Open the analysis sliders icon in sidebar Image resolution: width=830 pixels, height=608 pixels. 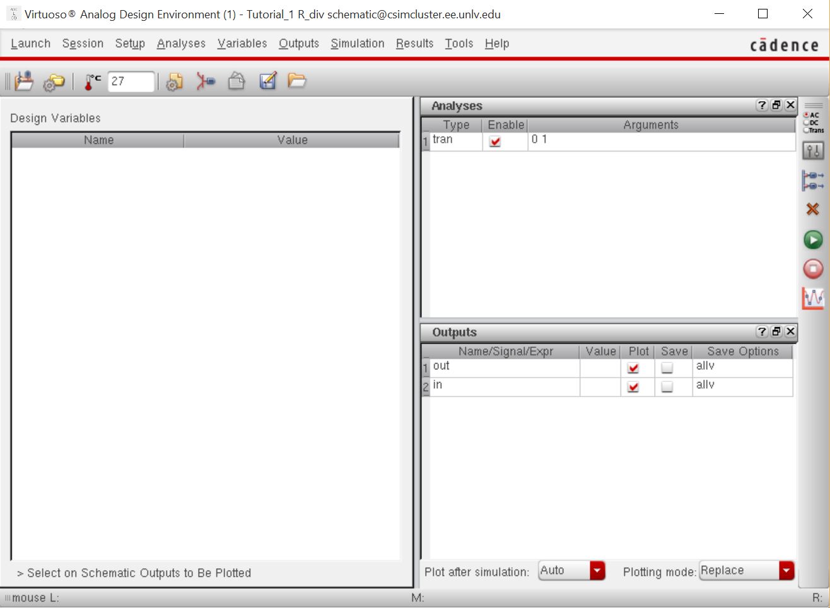click(x=813, y=151)
